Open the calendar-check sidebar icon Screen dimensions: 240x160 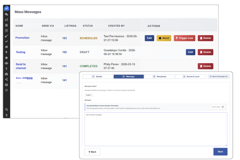tap(6, 31)
